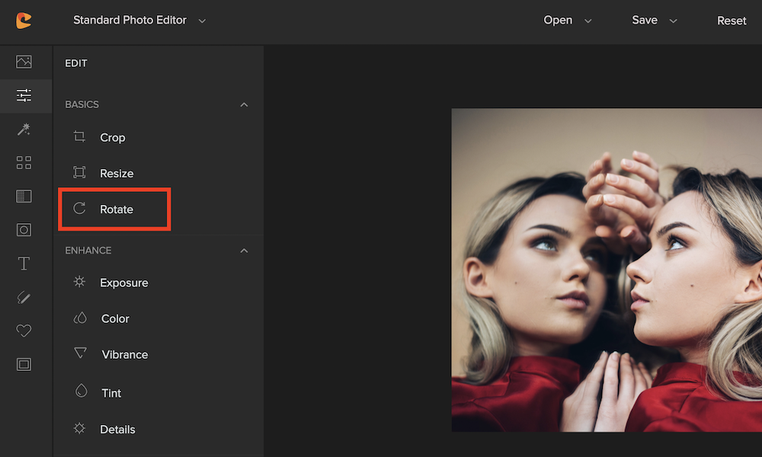Open the frames sidebar icon
The image size is (762, 457).
coord(24,364)
